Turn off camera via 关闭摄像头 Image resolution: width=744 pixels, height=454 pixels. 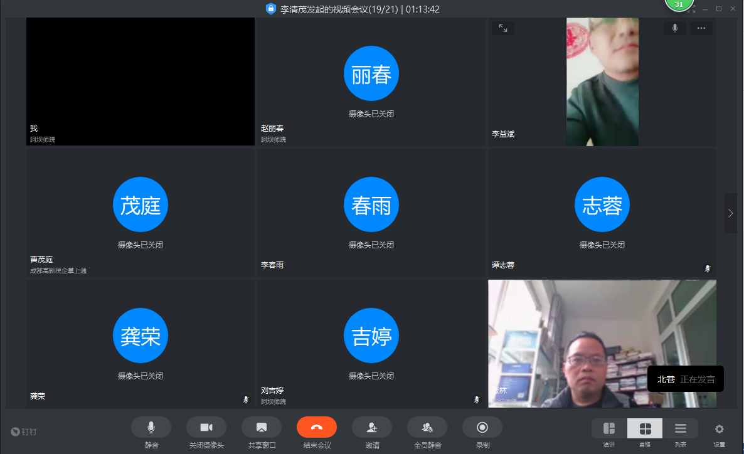(206, 427)
